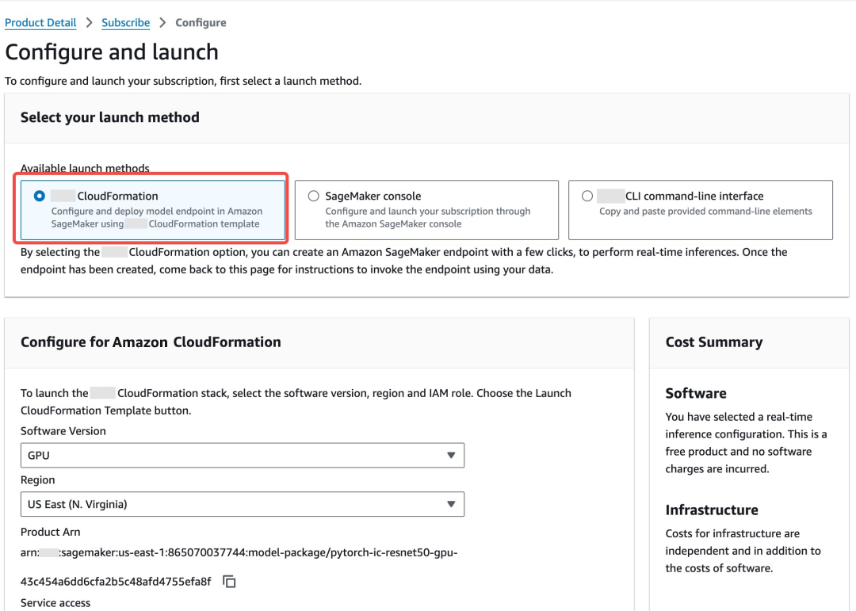856x611 pixels.
Task: Click the ARN line ending pytorch-ic-resnet50-gpu-
Action: pos(239,552)
